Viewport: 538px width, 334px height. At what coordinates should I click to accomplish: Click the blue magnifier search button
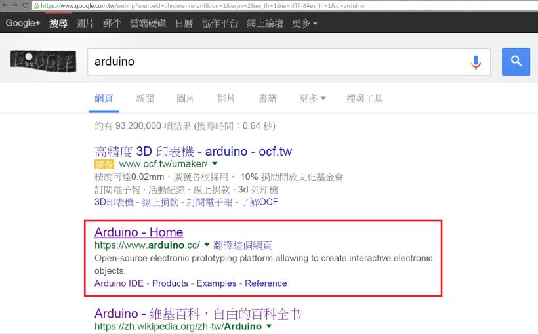[516, 62]
